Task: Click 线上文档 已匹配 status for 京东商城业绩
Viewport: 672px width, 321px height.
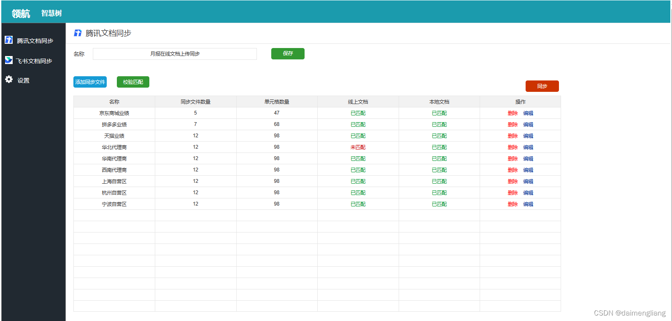Action: pos(358,113)
